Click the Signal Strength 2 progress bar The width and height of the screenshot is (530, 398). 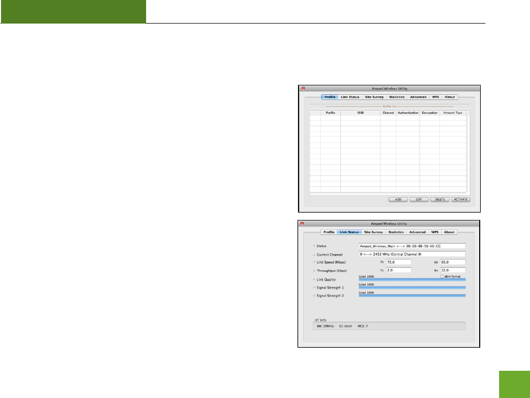pyautogui.click(x=412, y=296)
